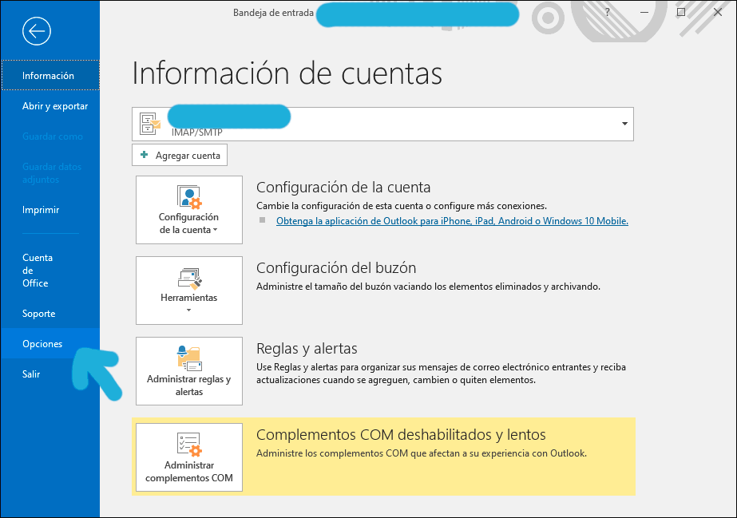Click the account settings person-gear icon
The height and width of the screenshot is (518, 737).
pyautogui.click(x=189, y=197)
